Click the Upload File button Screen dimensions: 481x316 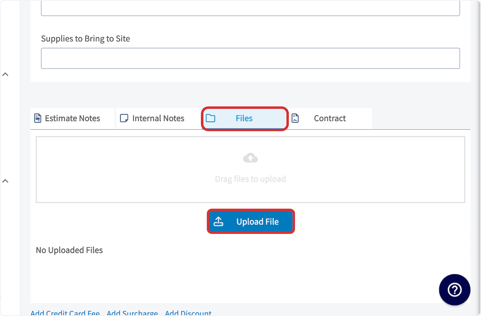click(x=251, y=221)
